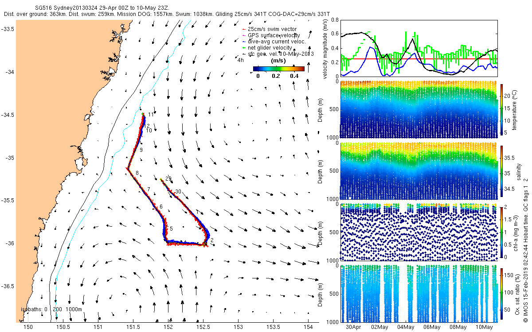Click the 'isobaths: 0 200 1000m' label
Image resolution: width=532 pixels, height=332 pixels.
pos(51,309)
